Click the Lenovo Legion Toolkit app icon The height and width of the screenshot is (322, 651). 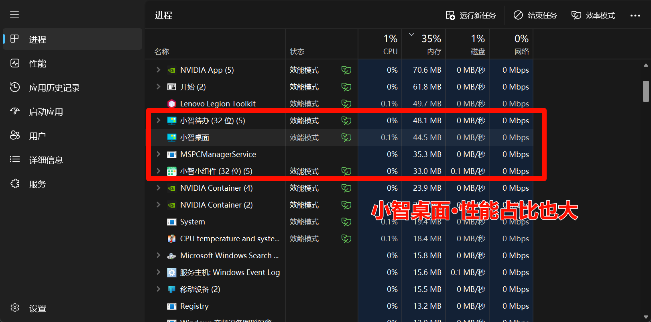coord(172,104)
